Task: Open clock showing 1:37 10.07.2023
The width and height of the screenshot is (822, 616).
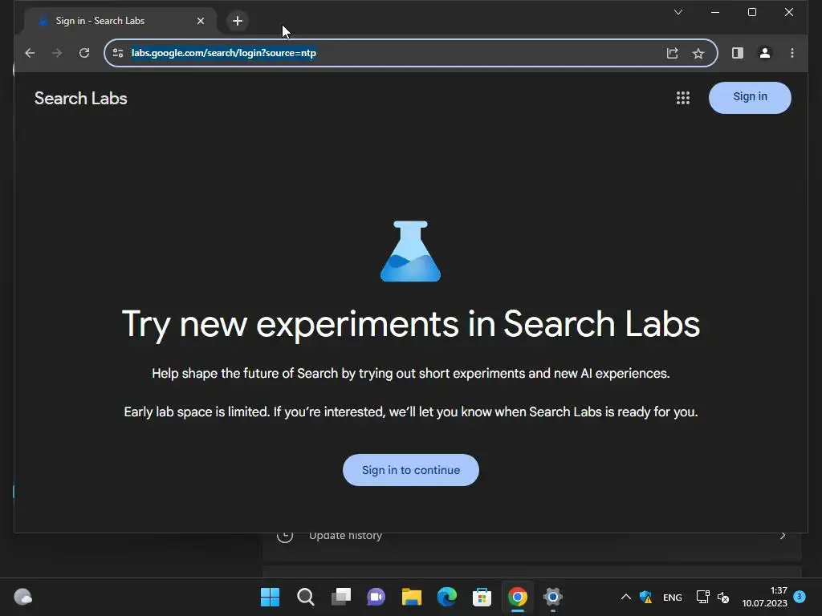Action: click(x=764, y=597)
